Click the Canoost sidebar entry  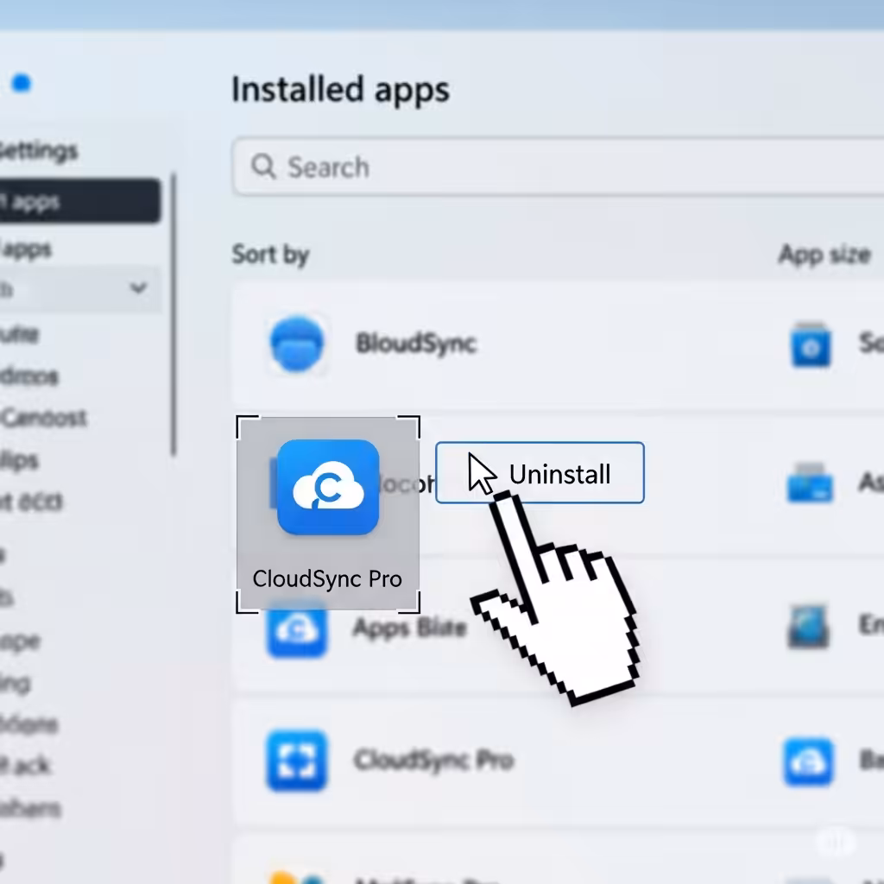[44, 418]
